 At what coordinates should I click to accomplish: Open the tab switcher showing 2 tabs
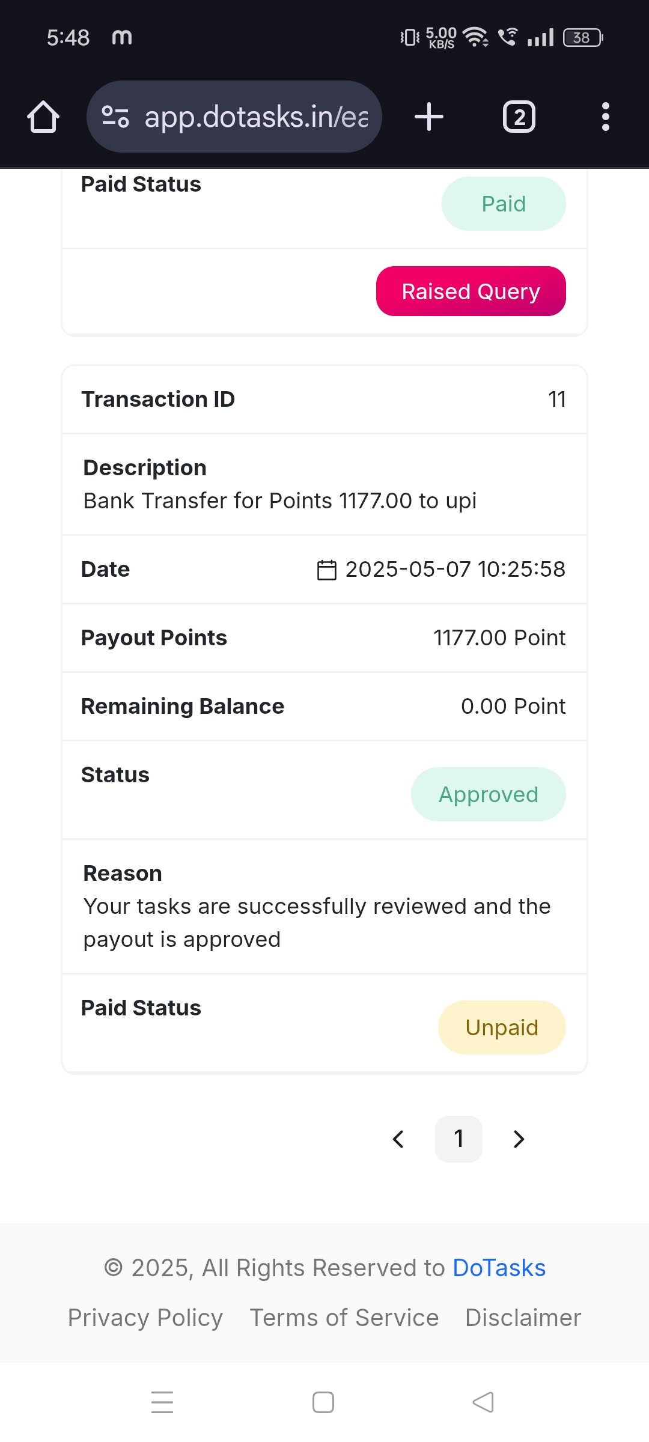point(519,117)
